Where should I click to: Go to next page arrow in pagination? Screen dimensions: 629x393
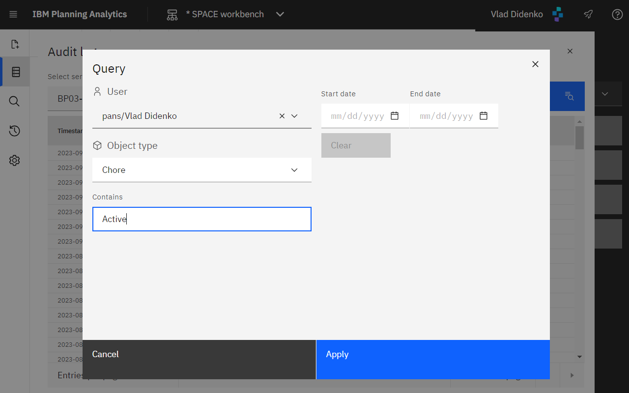click(572, 375)
